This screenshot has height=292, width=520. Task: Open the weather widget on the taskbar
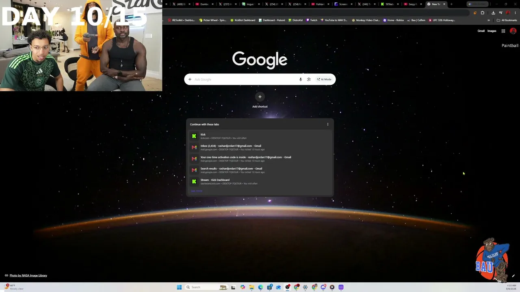coord(14,287)
